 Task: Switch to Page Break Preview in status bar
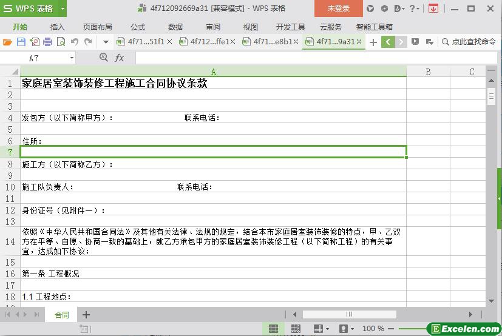(296, 329)
